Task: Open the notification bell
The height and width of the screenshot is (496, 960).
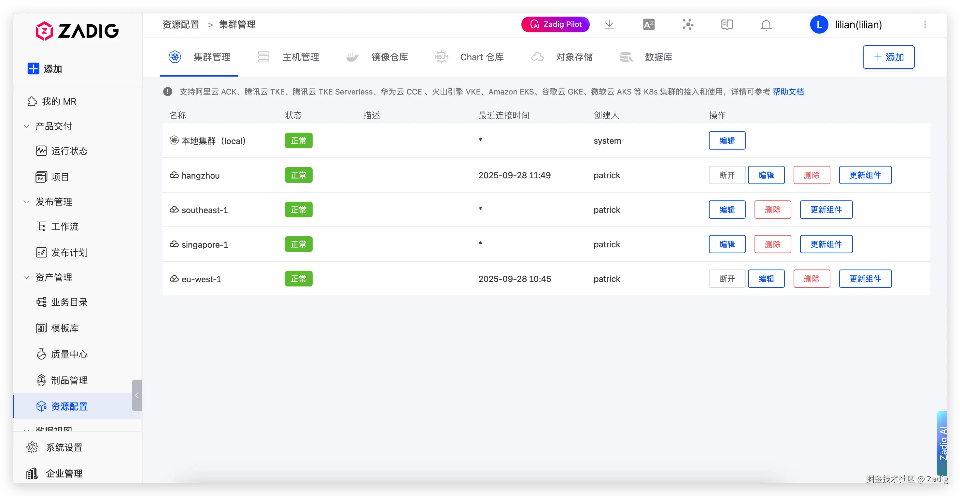Action: (x=766, y=25)
